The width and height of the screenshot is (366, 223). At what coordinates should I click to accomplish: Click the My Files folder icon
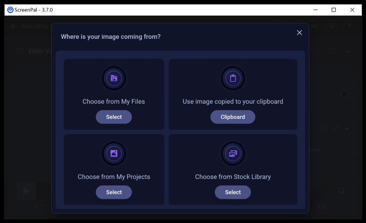pos(114,78)
